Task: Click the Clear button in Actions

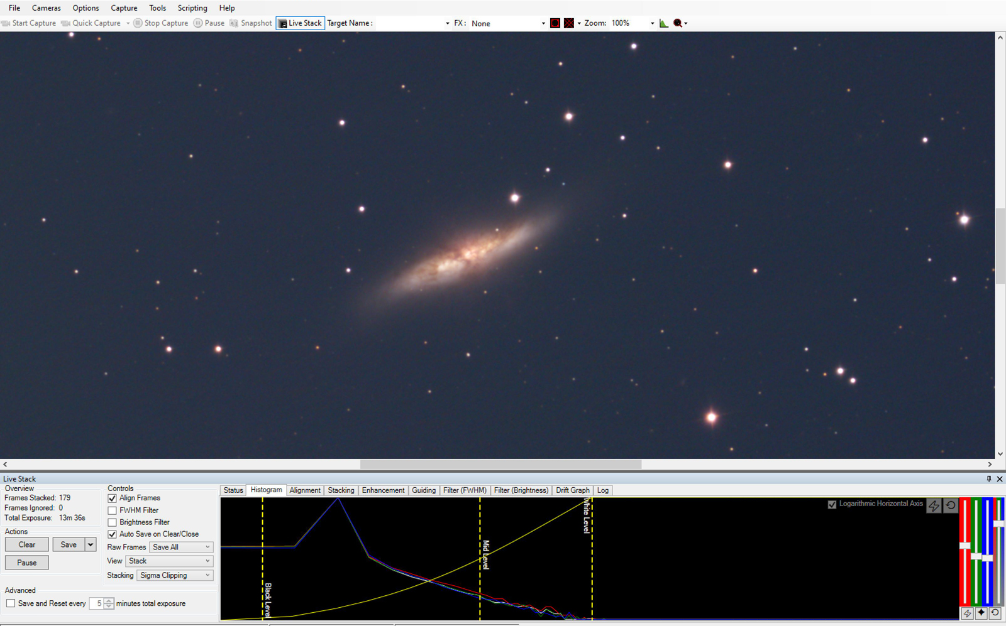Action: (27, 544)
